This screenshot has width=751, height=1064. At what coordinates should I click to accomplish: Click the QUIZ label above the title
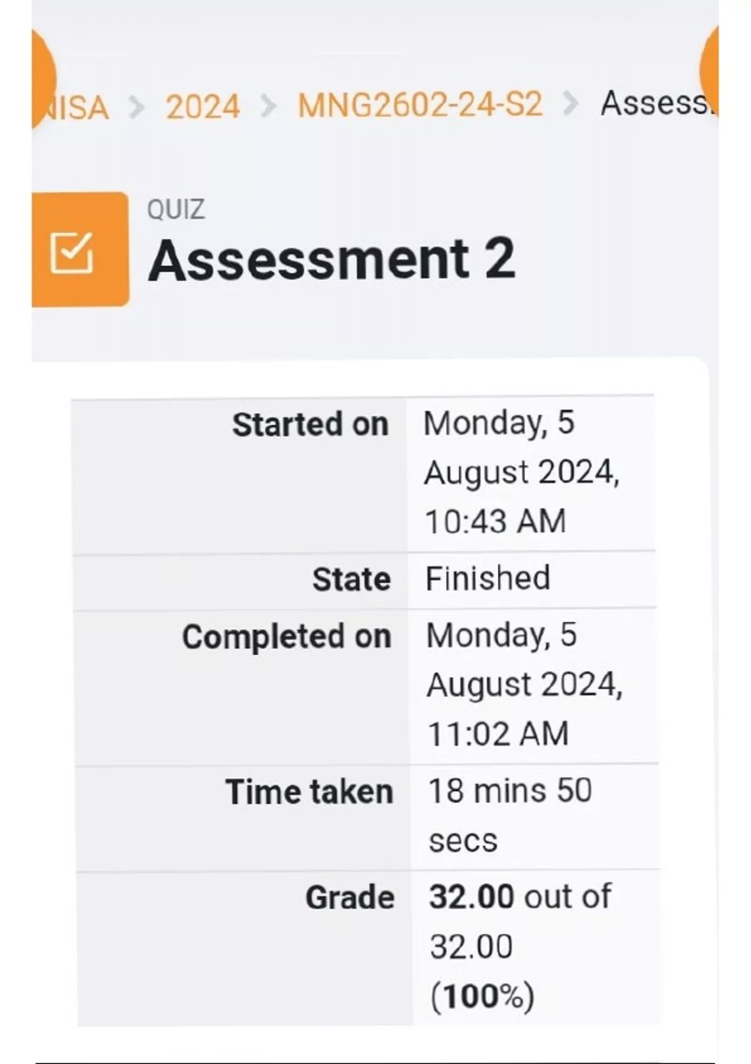176,209
